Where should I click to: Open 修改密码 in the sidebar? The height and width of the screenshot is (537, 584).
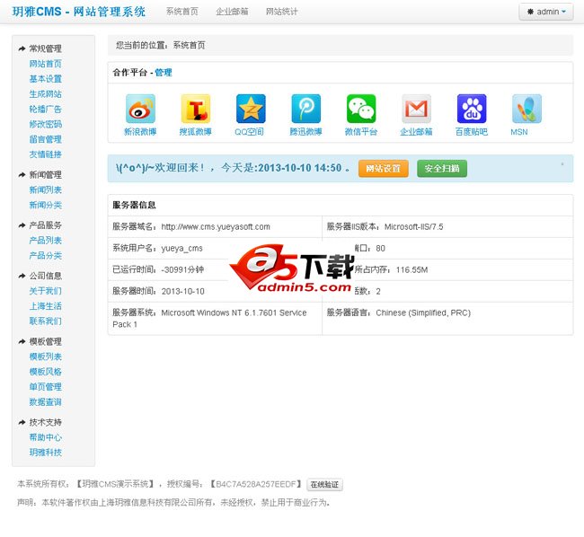coord(46,124)
